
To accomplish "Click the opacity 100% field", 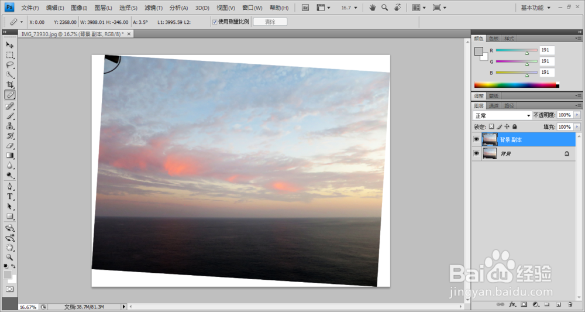I will click(x=565, y=115).
